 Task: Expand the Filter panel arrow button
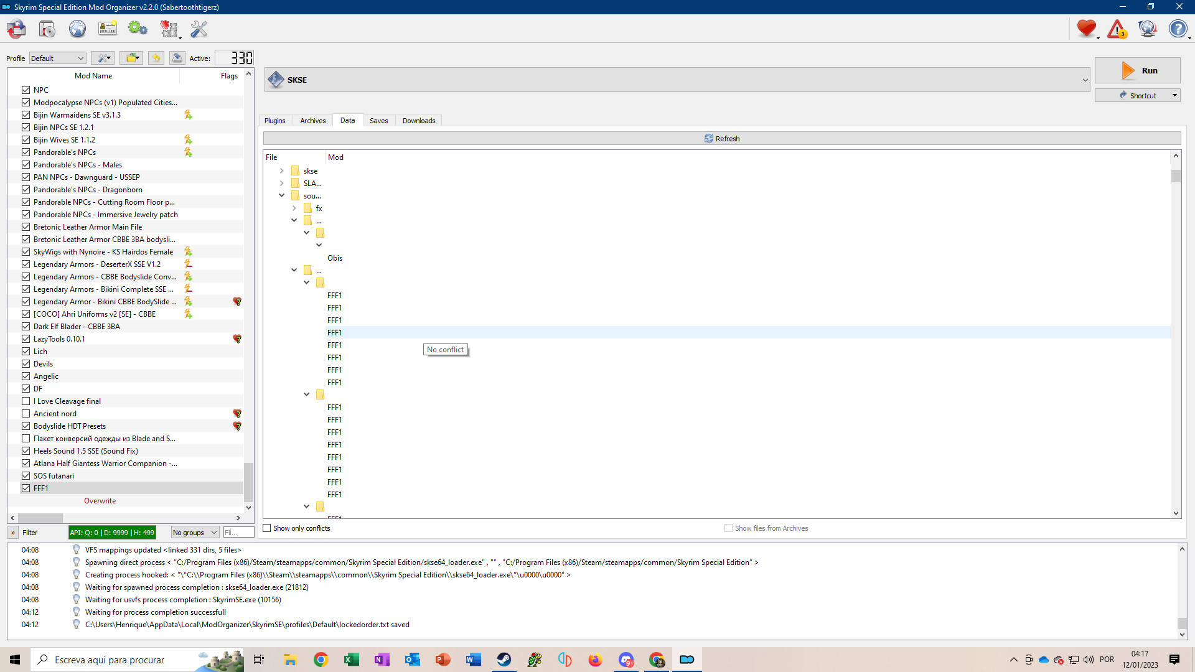tap(13, 533)
